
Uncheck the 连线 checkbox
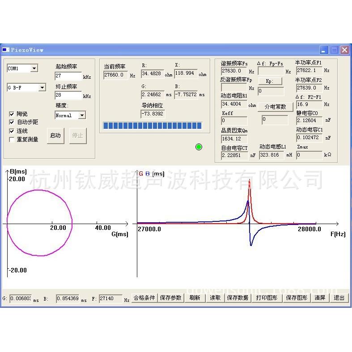click(x=12, y=131)
